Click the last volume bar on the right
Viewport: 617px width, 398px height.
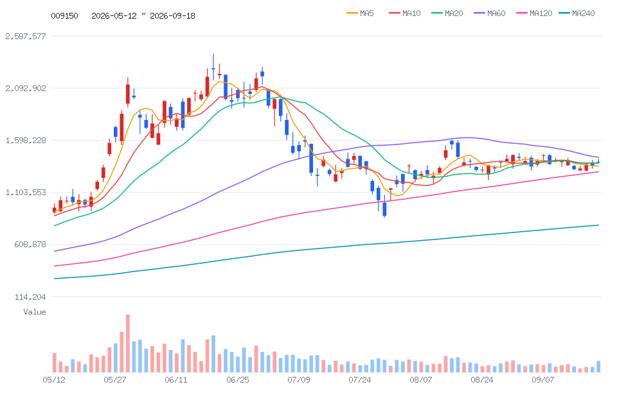tap(598, 367)
